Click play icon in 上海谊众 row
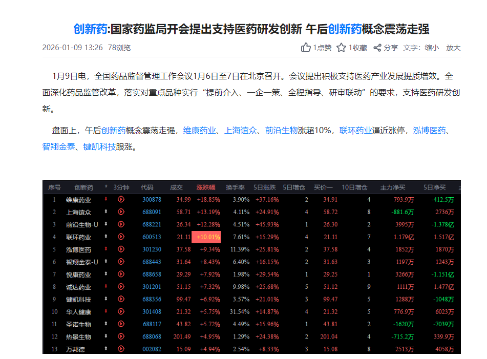The width and height of the screenshot is (487, 359). (x=121, y=212)
